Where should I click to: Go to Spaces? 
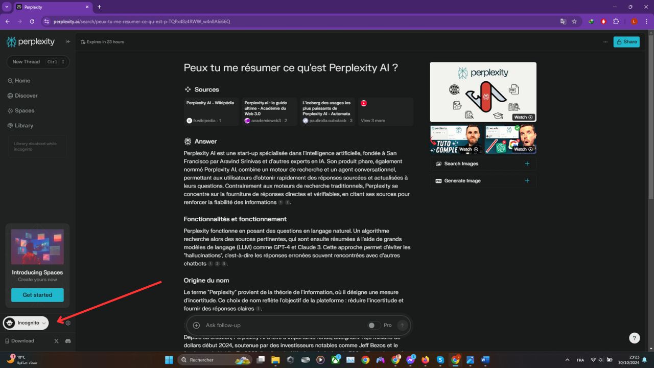21,110
